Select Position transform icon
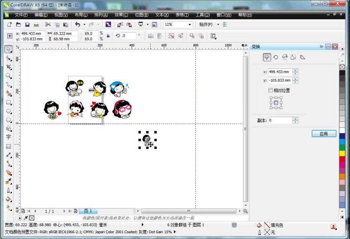Screen dimensions: 350x239 (267, 57)
